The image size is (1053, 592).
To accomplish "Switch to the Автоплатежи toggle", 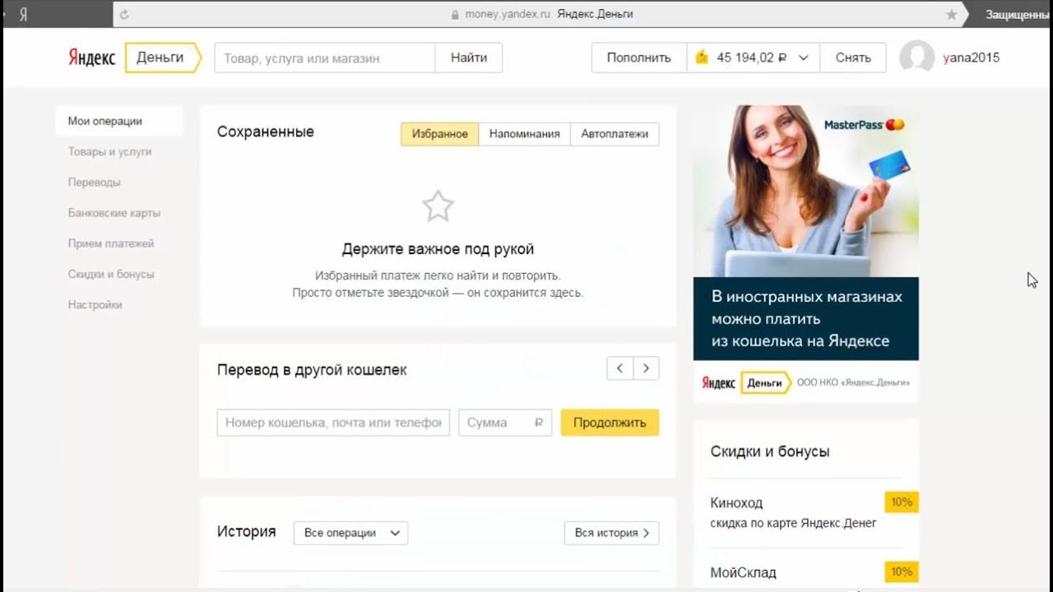I will coord(615,134).
